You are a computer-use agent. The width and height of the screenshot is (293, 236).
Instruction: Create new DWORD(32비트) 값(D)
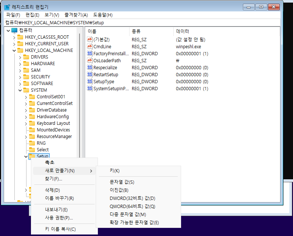(138, 198)
